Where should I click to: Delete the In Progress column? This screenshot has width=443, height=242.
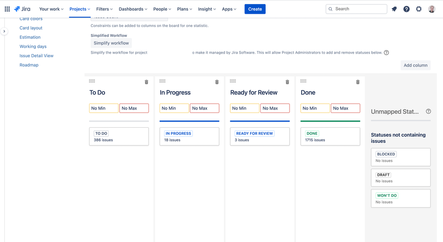[217, 82]
